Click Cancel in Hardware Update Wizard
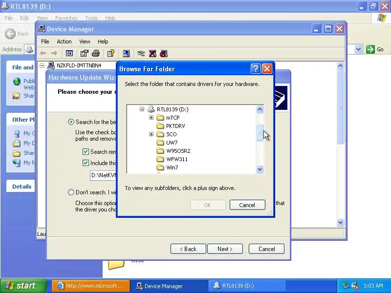This screenshot has width=391, height=293. coord(266,249)
